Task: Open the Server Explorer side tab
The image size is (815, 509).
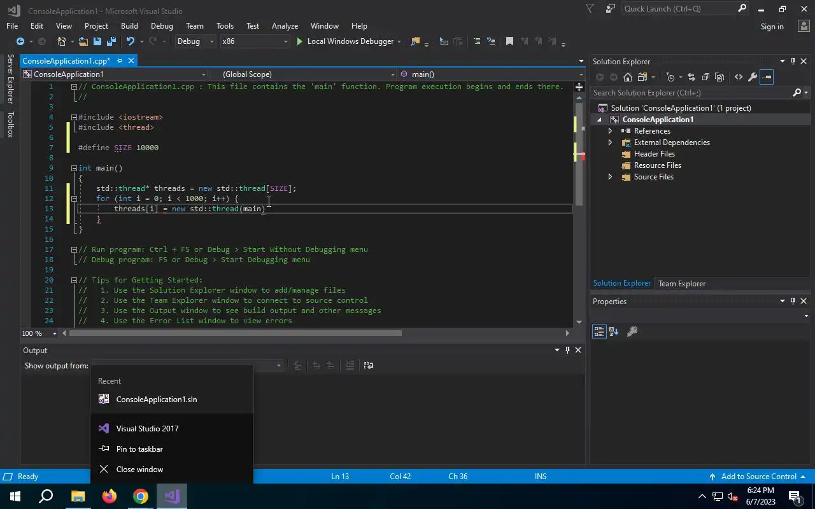Action: click(x=10, y=79)
